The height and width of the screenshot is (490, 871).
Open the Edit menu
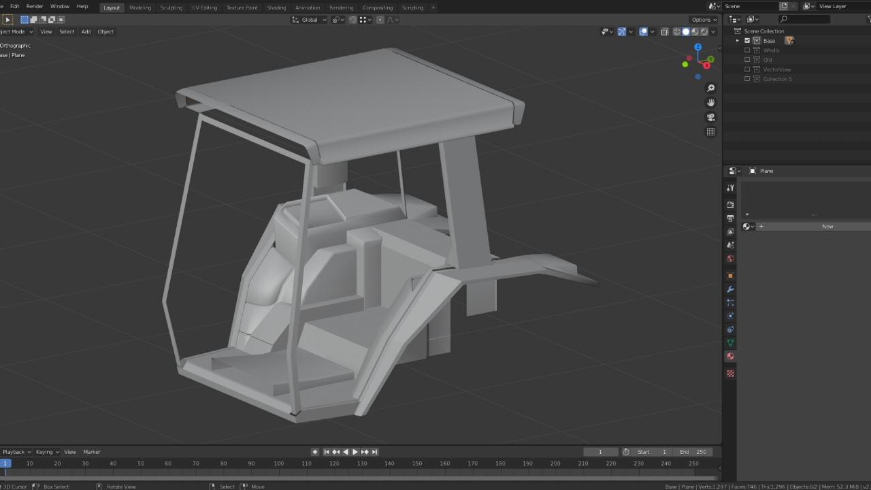(x=14, y=6)
